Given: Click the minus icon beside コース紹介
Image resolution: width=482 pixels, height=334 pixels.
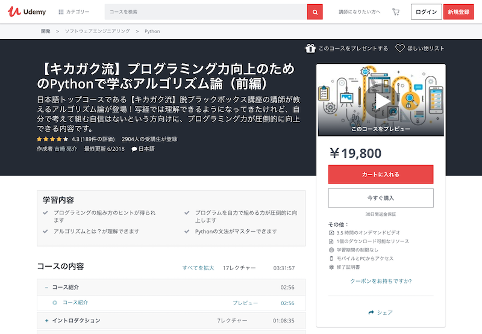Looking at the screenshot, I should tap(46, 288).
